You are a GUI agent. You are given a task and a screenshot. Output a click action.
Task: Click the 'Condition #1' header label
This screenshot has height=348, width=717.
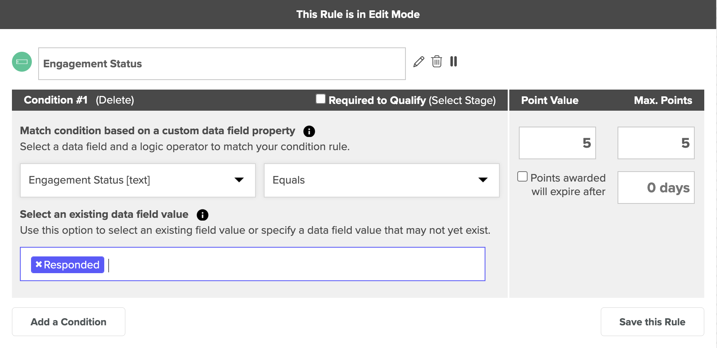[x=56, y=100]
